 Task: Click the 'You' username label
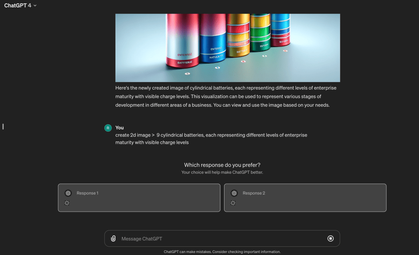[x=120, y=127]
